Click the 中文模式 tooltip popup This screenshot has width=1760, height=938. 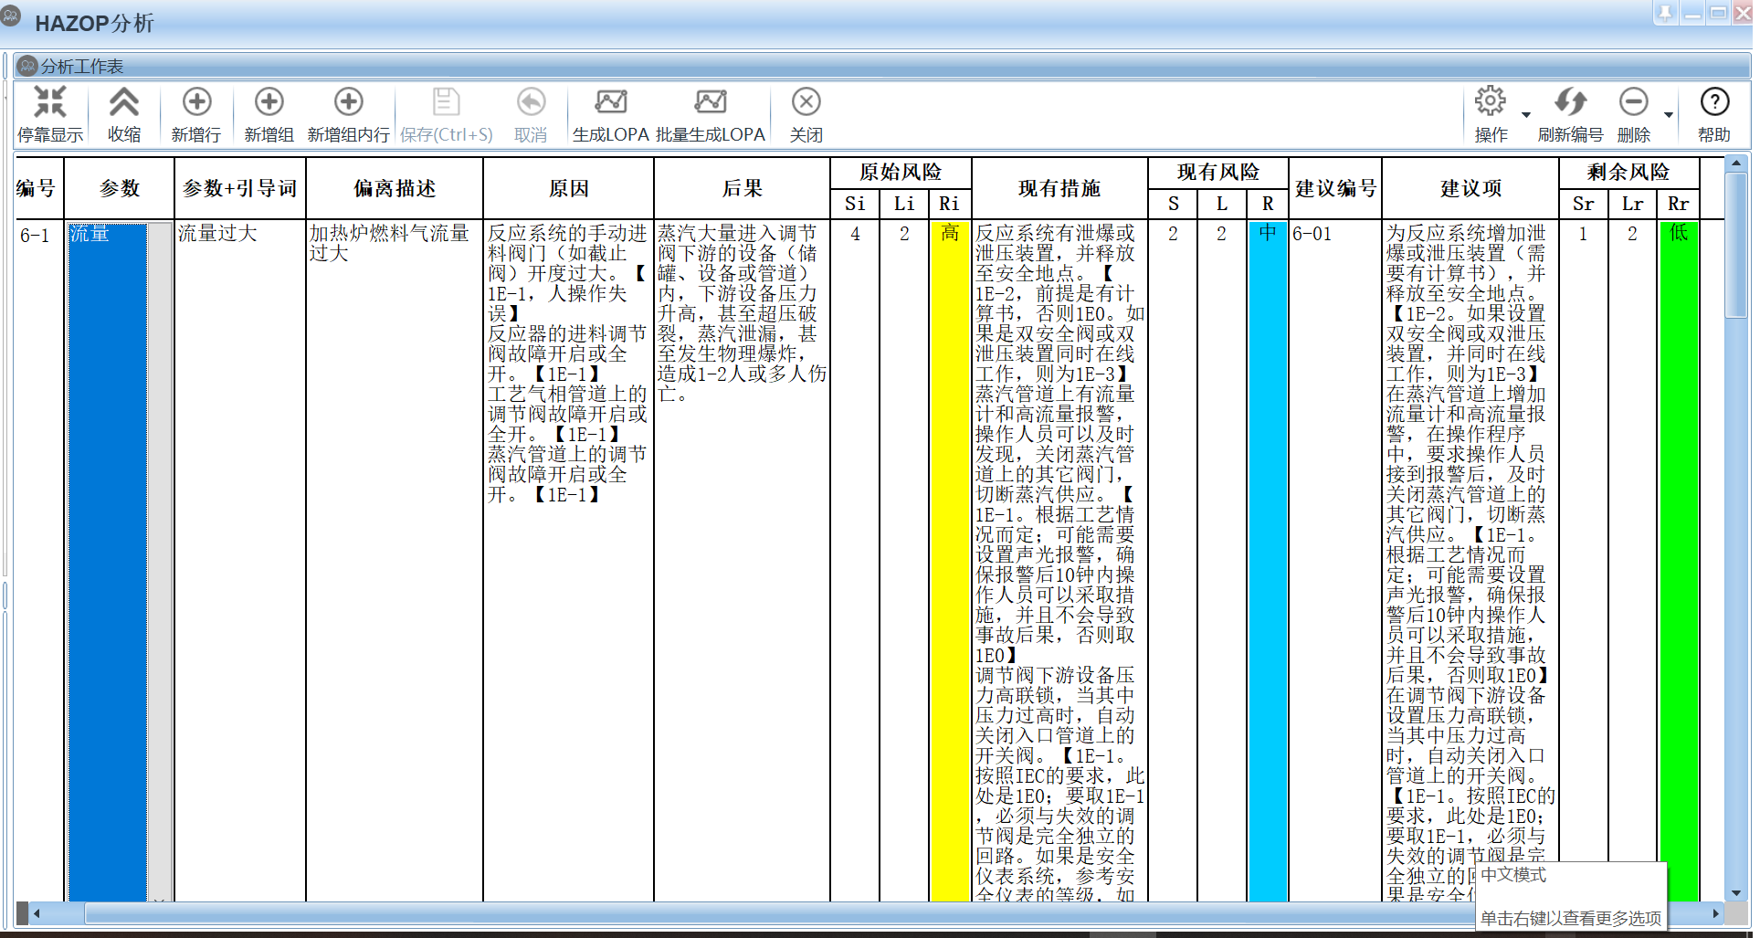click(x=1571, y=897)
